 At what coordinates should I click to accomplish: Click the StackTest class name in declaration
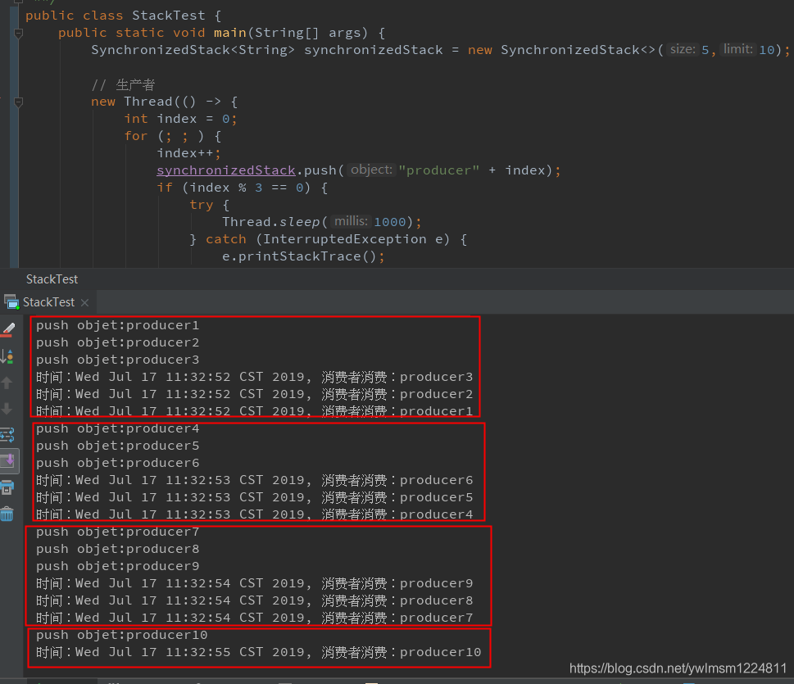coord(169,16)
